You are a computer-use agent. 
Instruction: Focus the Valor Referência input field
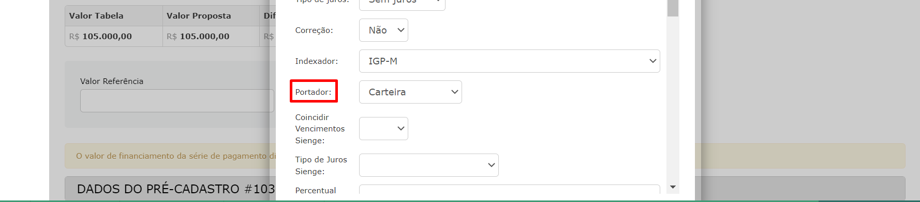(177, 101)
